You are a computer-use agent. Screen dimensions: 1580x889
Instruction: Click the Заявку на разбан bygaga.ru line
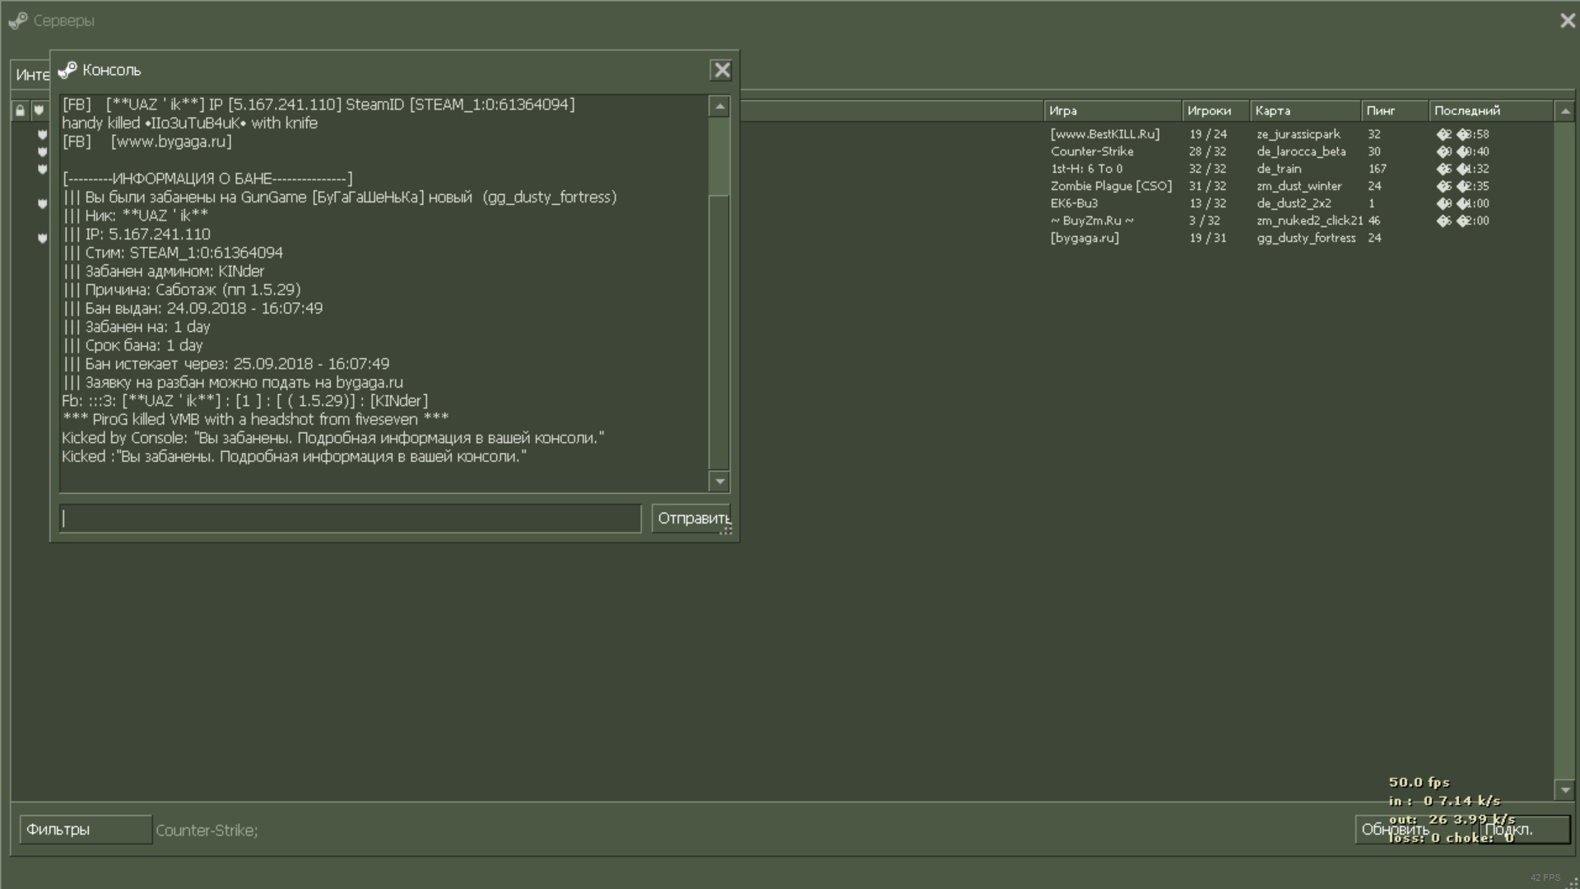[x=233, y=383]
